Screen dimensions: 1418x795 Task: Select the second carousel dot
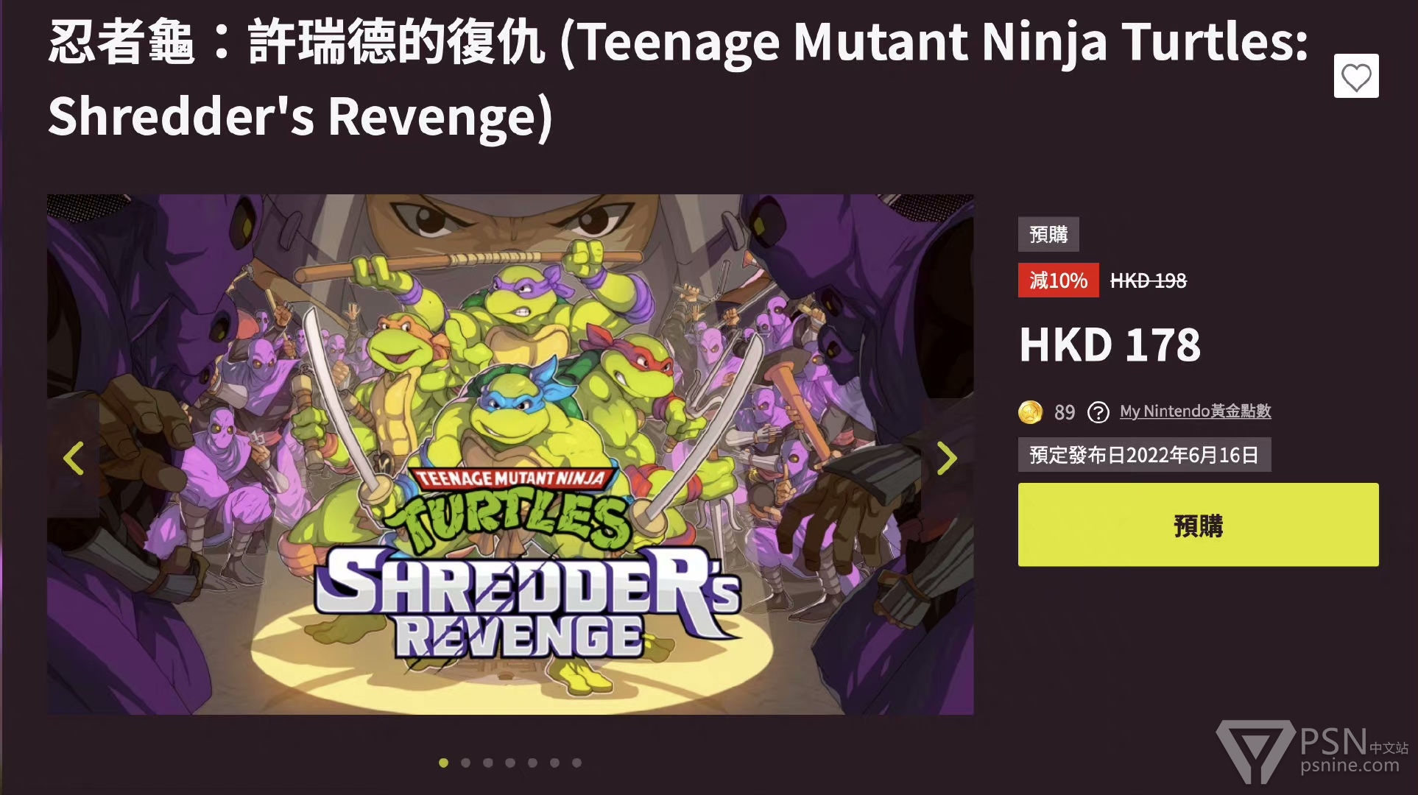click(465, 763)
